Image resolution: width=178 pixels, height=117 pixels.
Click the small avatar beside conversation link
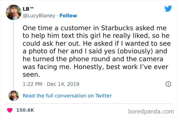pos(13,96)
